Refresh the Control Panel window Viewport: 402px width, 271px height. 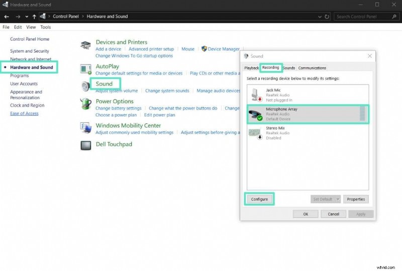[327, 17]
